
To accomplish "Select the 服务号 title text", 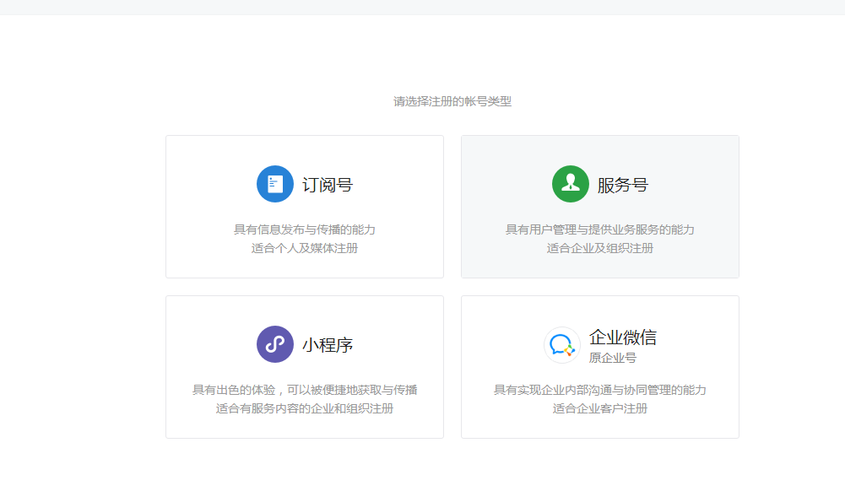I will (623, 185).
